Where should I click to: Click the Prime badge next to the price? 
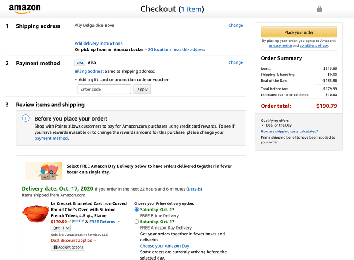[76, 221]
